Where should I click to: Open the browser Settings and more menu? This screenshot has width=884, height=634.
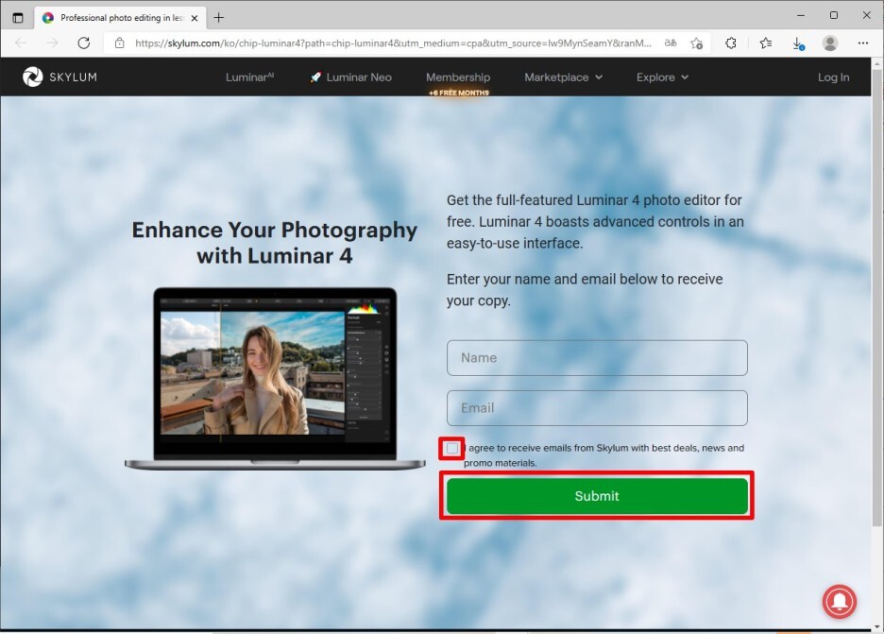862,43
